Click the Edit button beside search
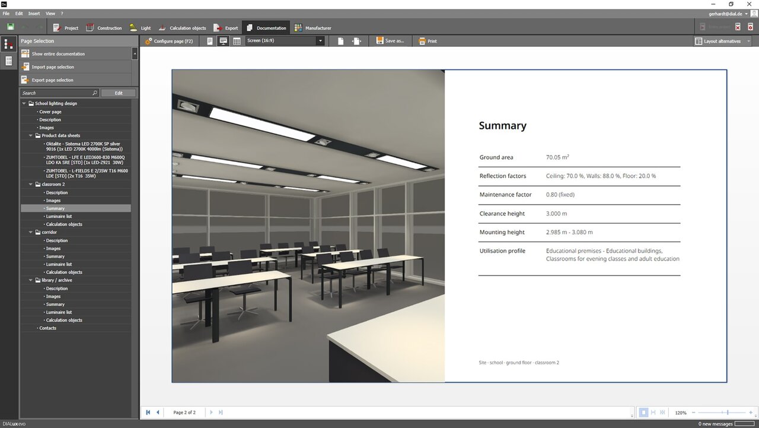The height and width of the screenshot is (428, 759). (119, 93)
